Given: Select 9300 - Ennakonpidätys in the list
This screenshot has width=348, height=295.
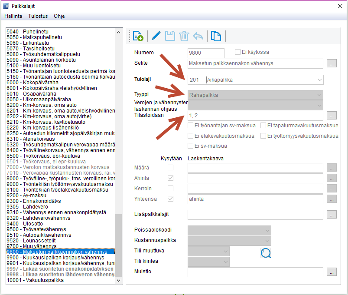Looking at the screenshot, I should coord(61,201).
